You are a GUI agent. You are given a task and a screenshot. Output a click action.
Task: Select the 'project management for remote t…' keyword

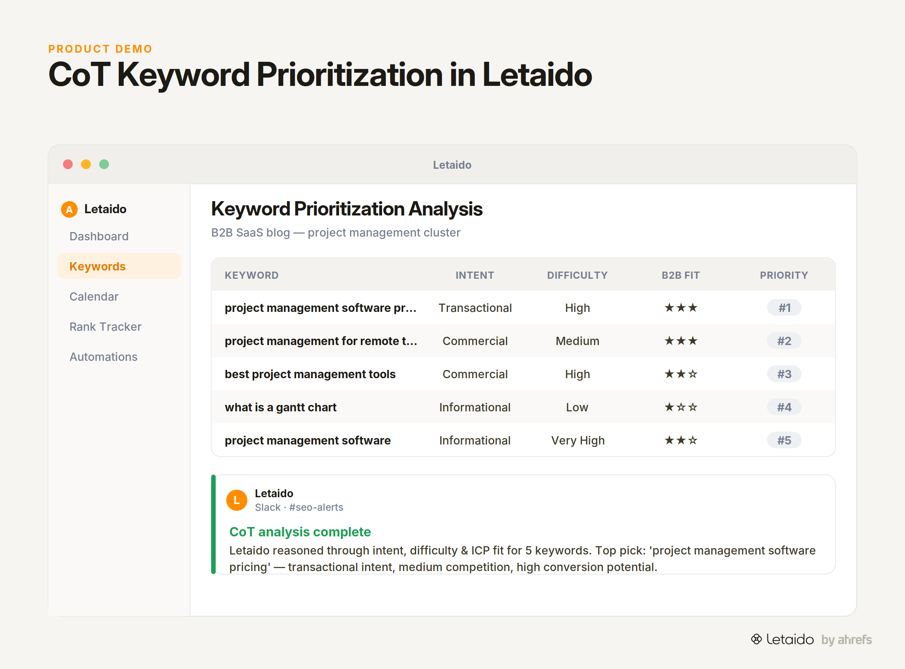click(x=321, y=341)
